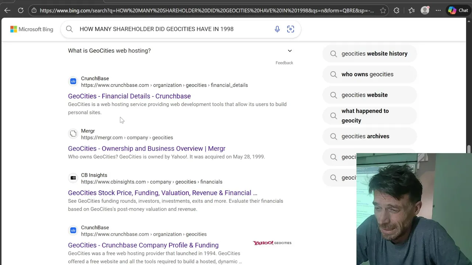Screen dimensions: 472x265
Task: Reload the page with refresh icon
Action: [21, 10]
